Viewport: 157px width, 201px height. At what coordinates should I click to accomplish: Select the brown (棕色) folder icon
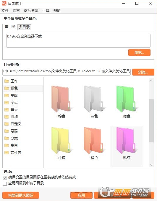(62, 99)
